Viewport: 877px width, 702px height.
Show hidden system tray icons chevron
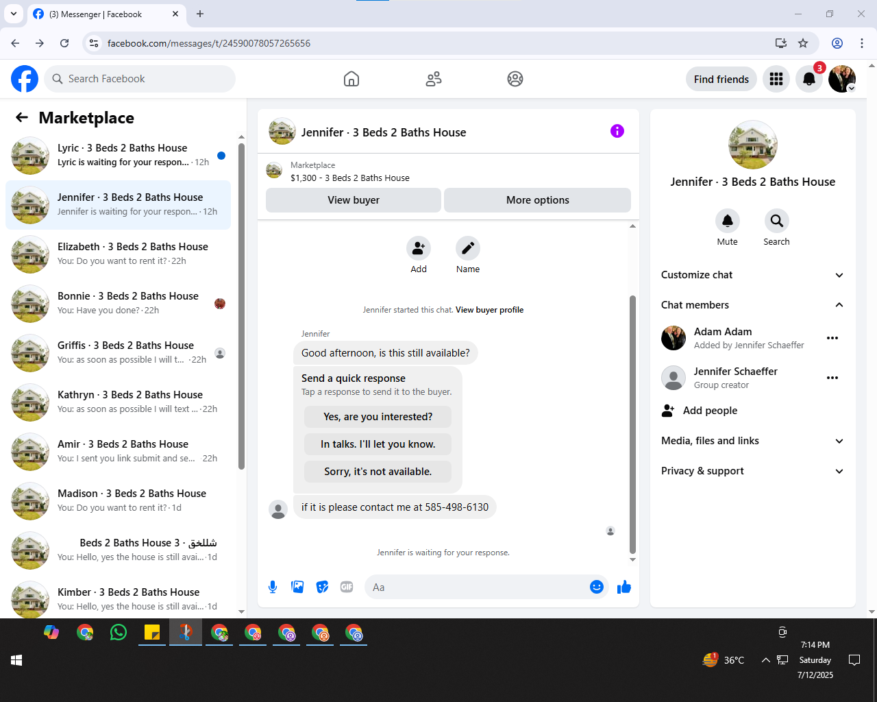pos(765,660)
